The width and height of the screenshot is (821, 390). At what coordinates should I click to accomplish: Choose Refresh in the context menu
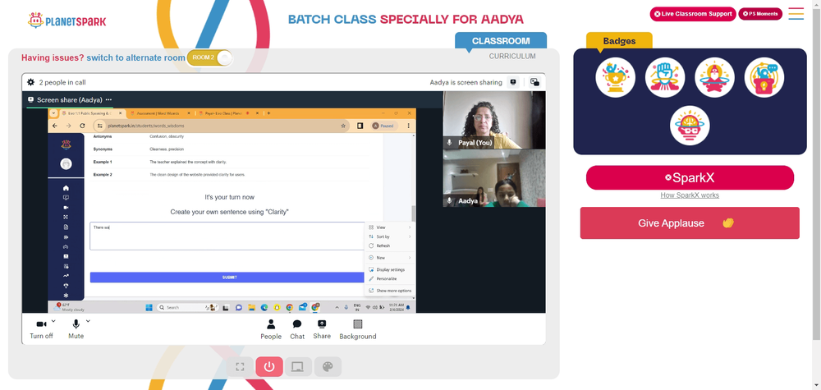(389, 246)
